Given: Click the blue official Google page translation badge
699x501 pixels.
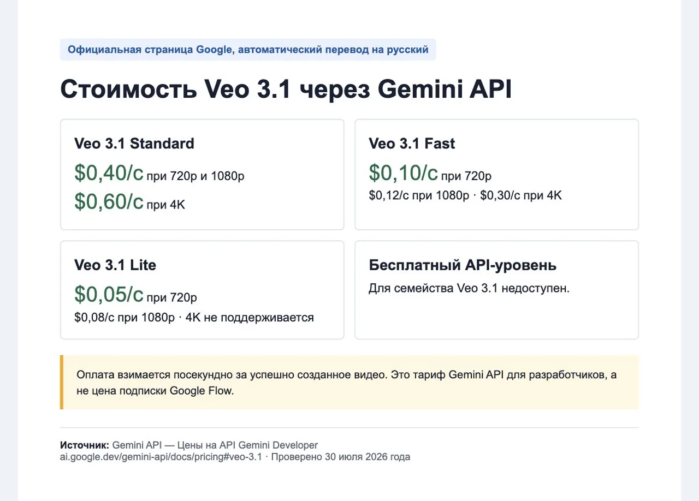Looking at the screenshot, I should pyautogui.click(x=248, y=50).
